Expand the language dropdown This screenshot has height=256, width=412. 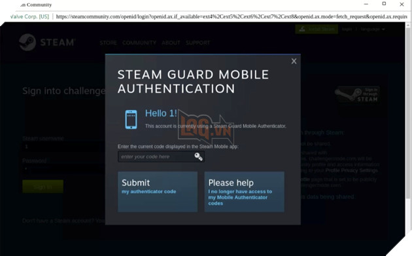pyautogui.click(x=373, y=29)
